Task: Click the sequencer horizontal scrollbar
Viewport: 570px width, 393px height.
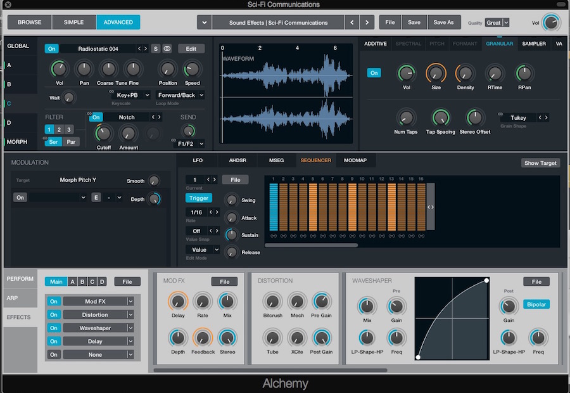Action: point(312,245)
